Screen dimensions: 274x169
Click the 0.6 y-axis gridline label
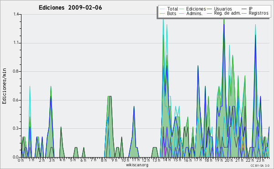[x=16, y=100]
